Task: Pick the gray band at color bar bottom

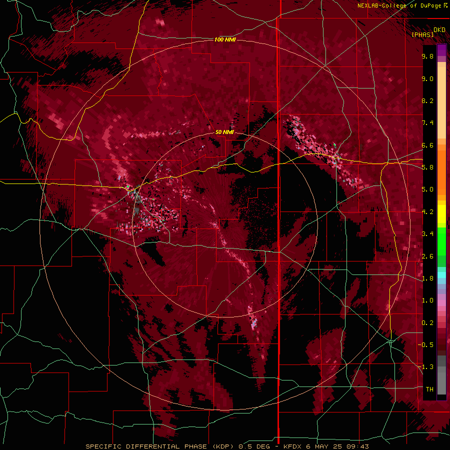Action: (x=441, y=381)
